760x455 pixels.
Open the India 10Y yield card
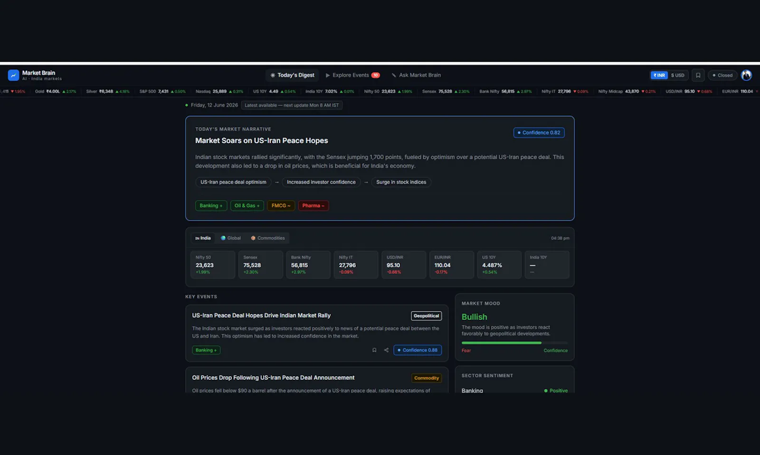(x=547, y=265)
